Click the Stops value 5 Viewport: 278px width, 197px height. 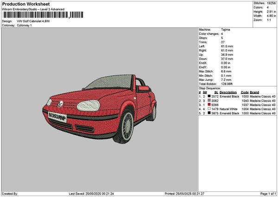point(222,38)
